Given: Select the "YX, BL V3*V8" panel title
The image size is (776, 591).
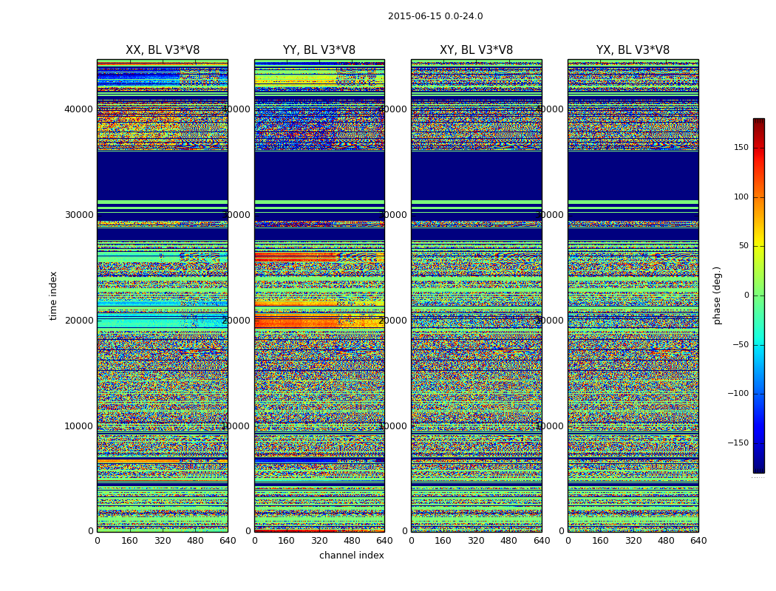Looking at the screenshot, I should pos(633,50).
